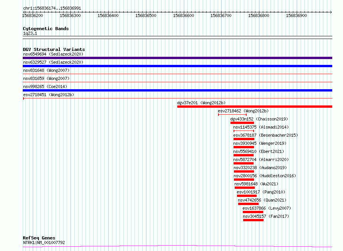Screen dimensions: 343x251
Task: Click nsv5981648 (Wu2021) variant label
Action: coord(256,184)
